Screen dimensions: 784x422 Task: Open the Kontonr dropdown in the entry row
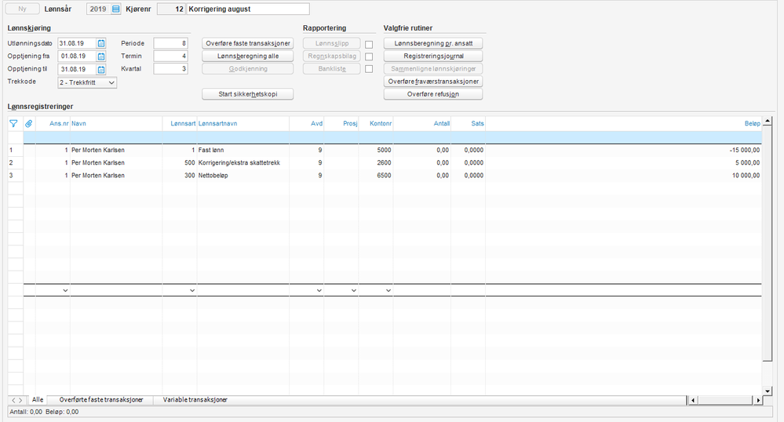(x=388, y=290)
